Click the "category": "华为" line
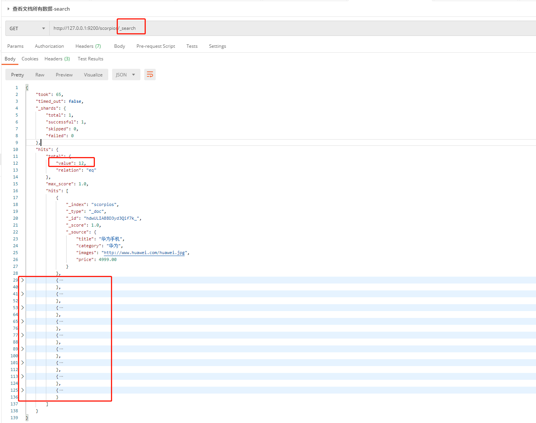 [x=99, y=246]
